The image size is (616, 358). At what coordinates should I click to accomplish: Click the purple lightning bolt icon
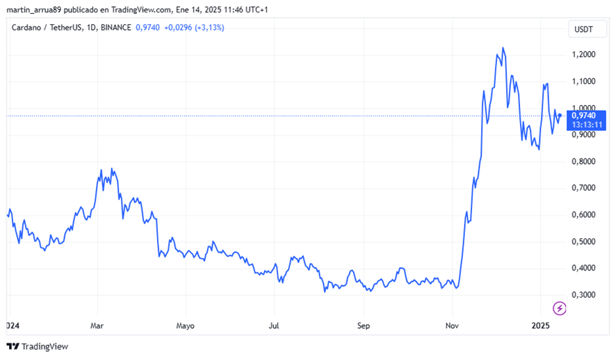tap(560, 309)
